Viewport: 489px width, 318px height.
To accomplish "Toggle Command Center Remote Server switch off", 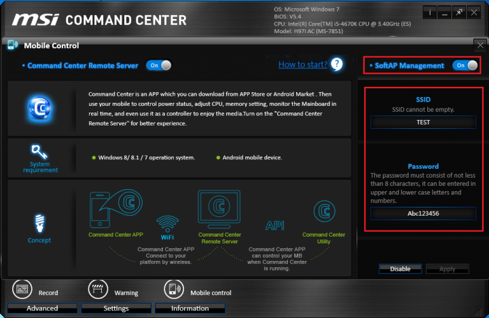I will [159, 65].
